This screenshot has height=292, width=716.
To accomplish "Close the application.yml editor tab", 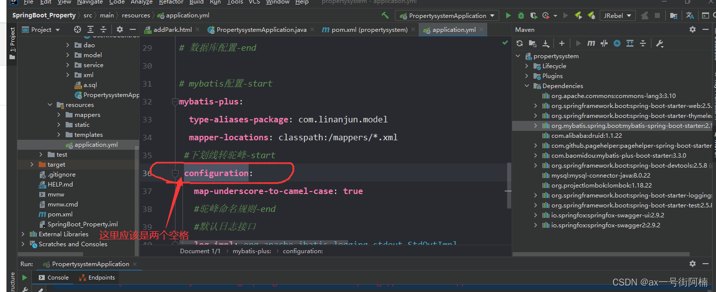I will click(482, 30).
